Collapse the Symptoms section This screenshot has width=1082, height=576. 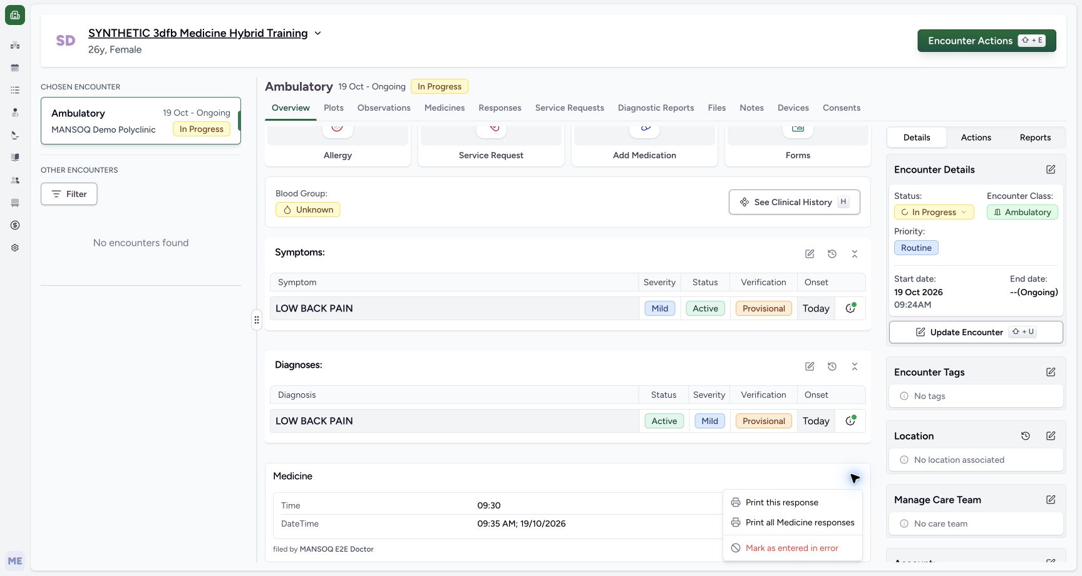pyautogui.click(x=855, y=254)
